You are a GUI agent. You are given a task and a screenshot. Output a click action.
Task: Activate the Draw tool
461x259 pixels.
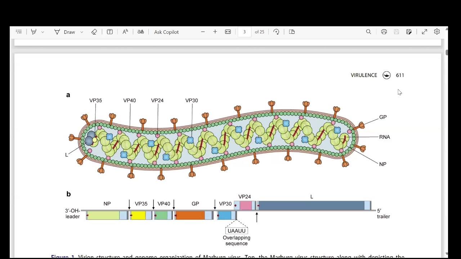coord(65,32)
